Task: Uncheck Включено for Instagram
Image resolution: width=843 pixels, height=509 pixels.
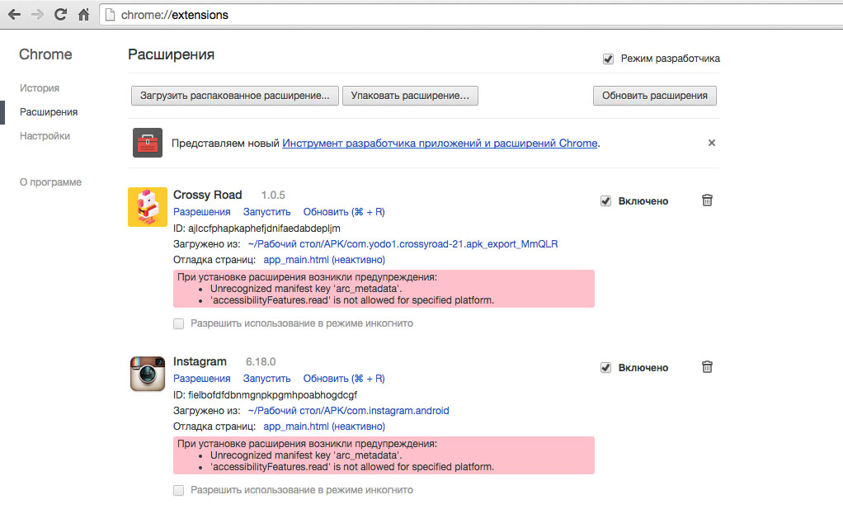Action: 605,367
